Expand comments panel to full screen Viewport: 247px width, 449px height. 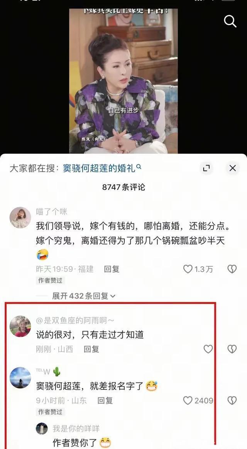(206, 168)
